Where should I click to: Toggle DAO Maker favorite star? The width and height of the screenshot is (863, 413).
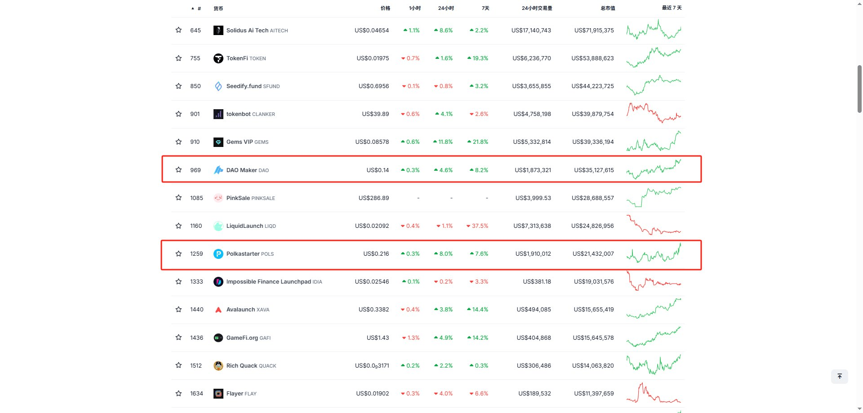pos(178,170)
